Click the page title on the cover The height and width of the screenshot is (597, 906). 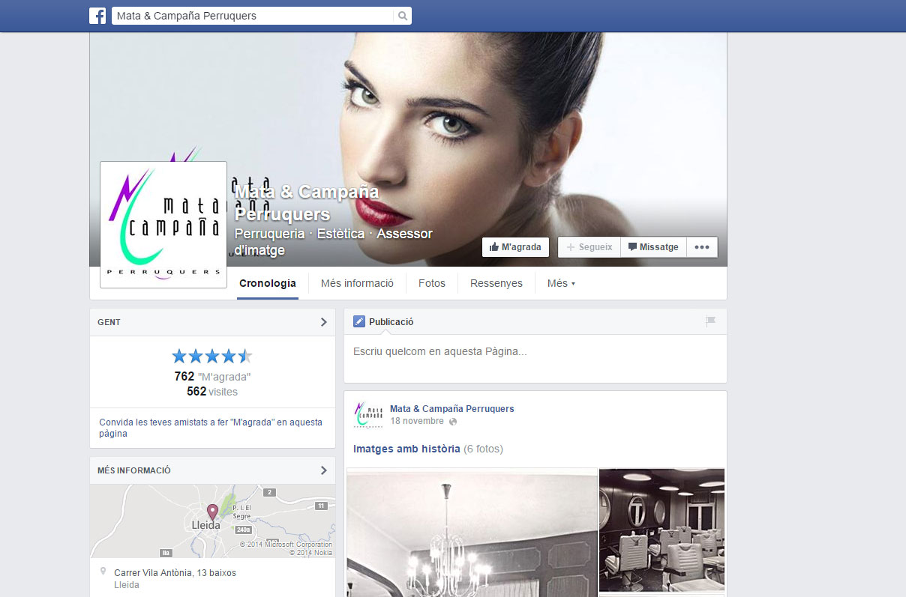coord(307,203)
